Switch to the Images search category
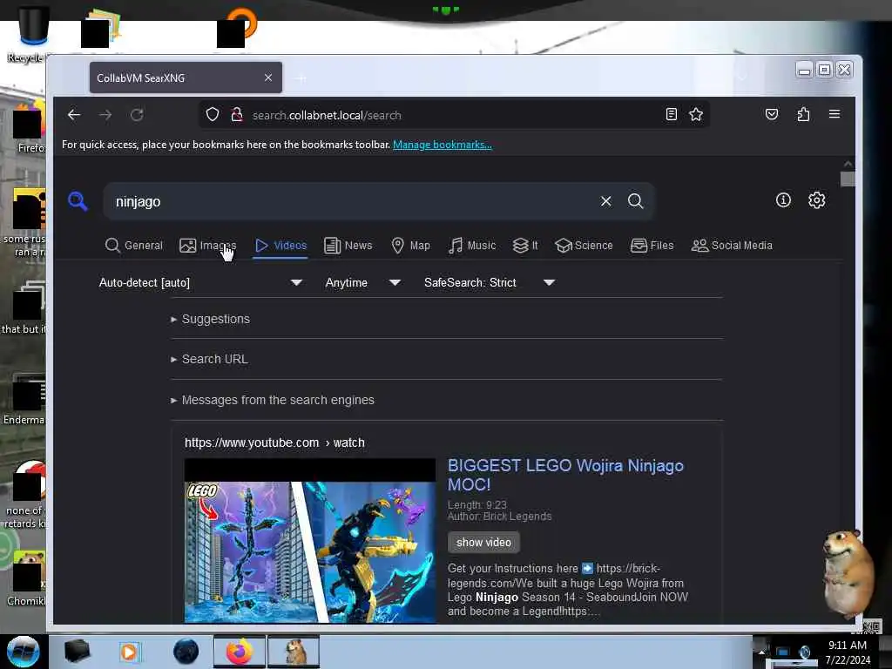Image resolution: width=892 pixels, height=669 pixels. [207, 245]
